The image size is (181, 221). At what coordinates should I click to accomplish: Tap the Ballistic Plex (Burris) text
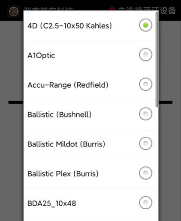click(x=63, y=174)
